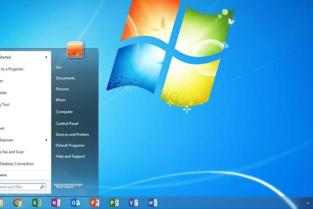Image resolution: width=313 pixels, height=209 pixels.
Task: Select Devices and Printers
Action: (x=72, y=134)
